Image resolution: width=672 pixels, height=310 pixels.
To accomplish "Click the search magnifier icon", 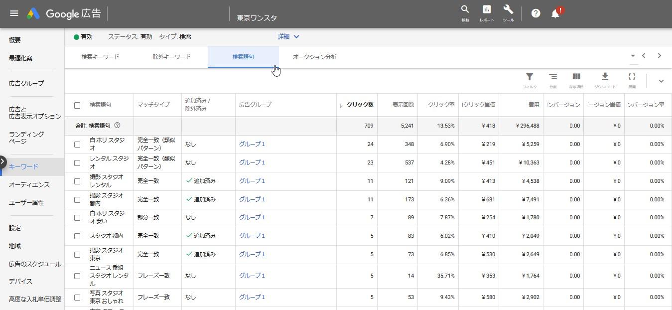I will 465,10.
